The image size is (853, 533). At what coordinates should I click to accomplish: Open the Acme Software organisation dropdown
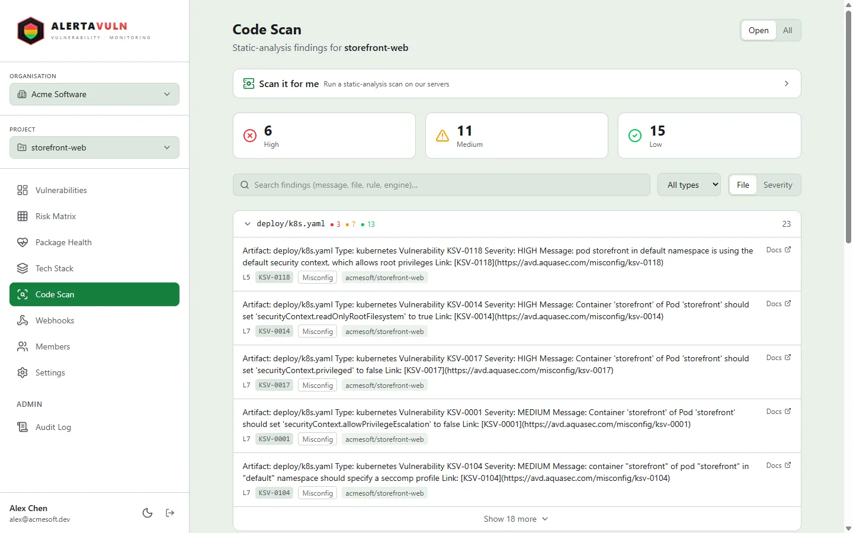94,94
